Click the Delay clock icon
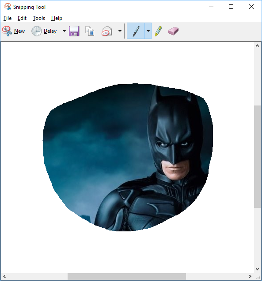Viewport: 262px width, 281px height. tap(36, 31)
